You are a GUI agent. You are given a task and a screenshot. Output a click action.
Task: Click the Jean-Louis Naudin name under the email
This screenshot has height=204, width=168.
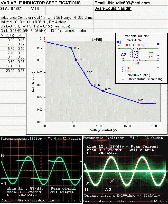[x=113, y=8]
